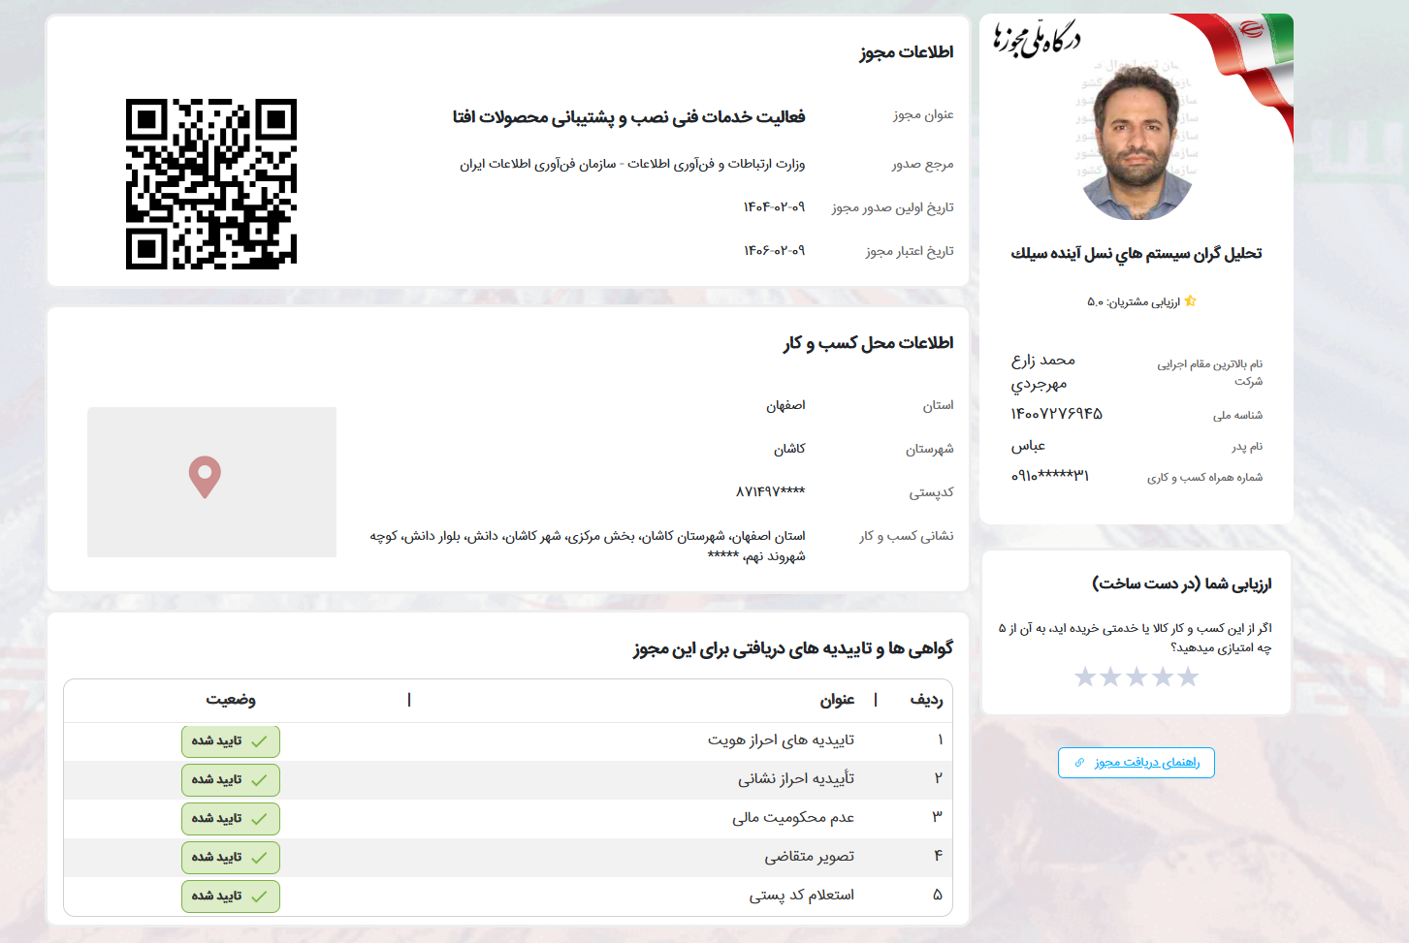Click the business location map placeholder
1409x944 pixels.
211,482
